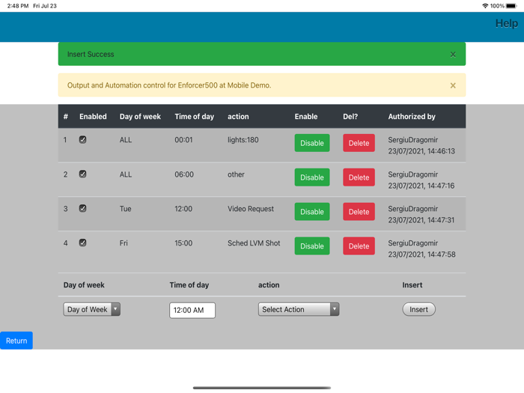Click the 12:00 AM time field

[192, 311]
